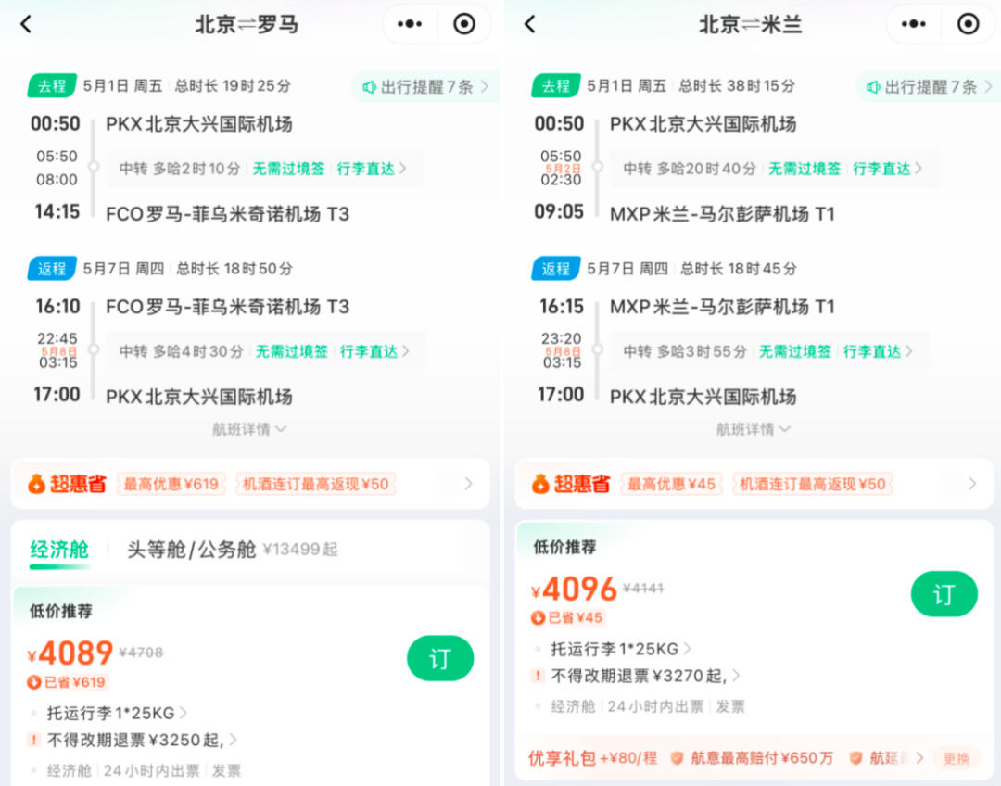Open the more options (...) menu for Beijing-Rome

point(408,24)
